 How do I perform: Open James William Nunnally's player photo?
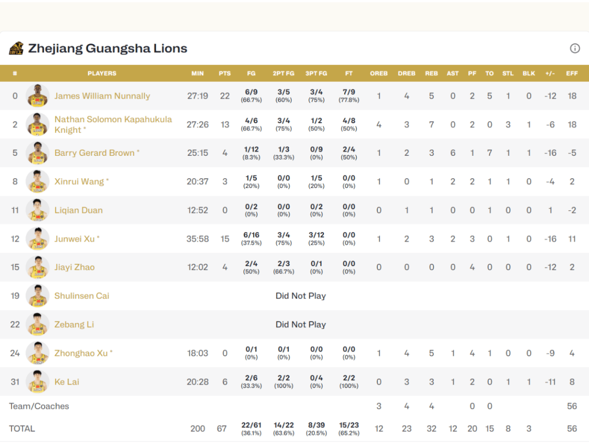(38, 96)
